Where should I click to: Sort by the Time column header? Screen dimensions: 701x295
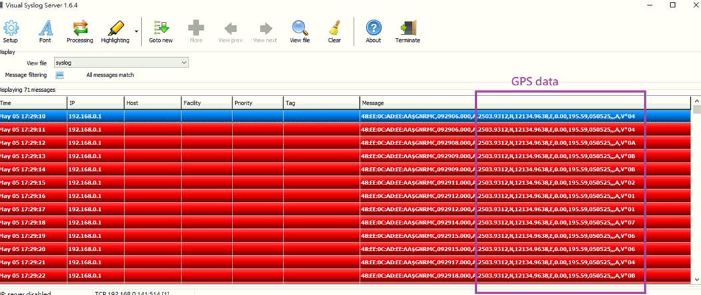click(33, 103)
